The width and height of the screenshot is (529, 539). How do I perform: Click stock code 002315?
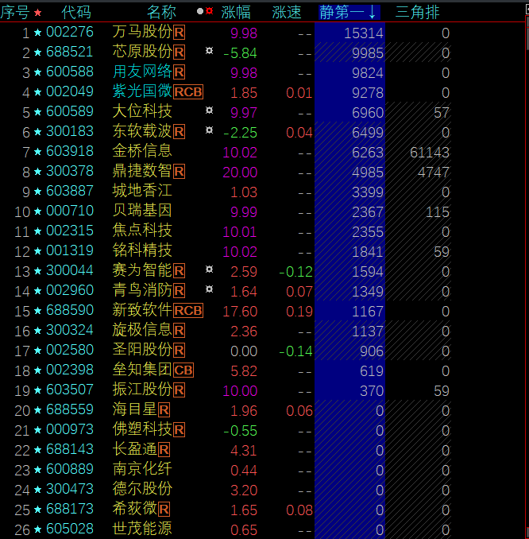[70, 231]
